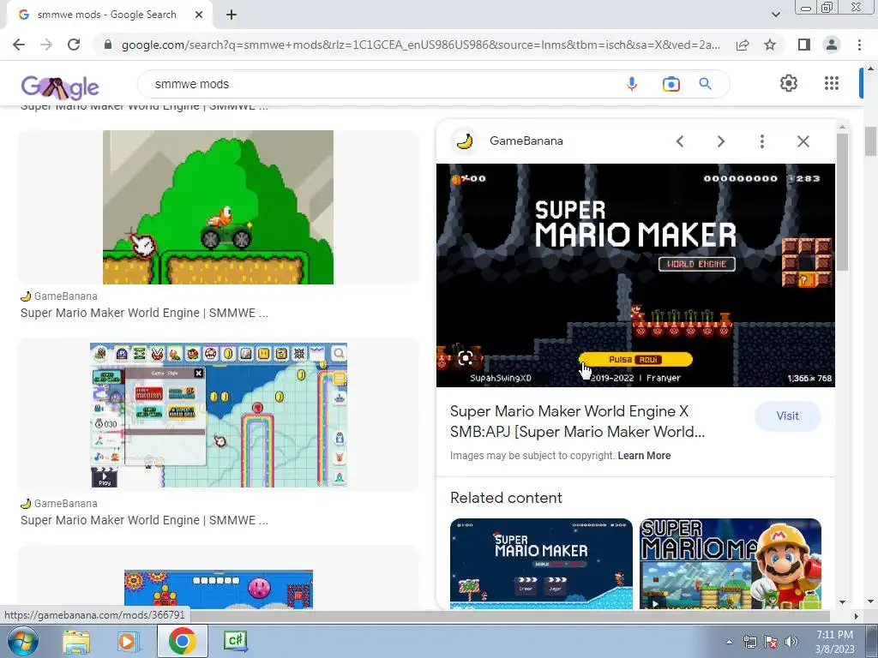The width and height of the screenshot is (878, 658).
Task: Show next image in preview panel
Action: tap(721, 141)
